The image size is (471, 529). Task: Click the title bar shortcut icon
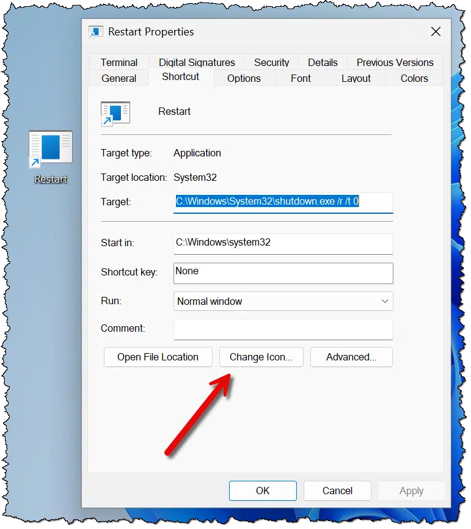coord(96,32)
